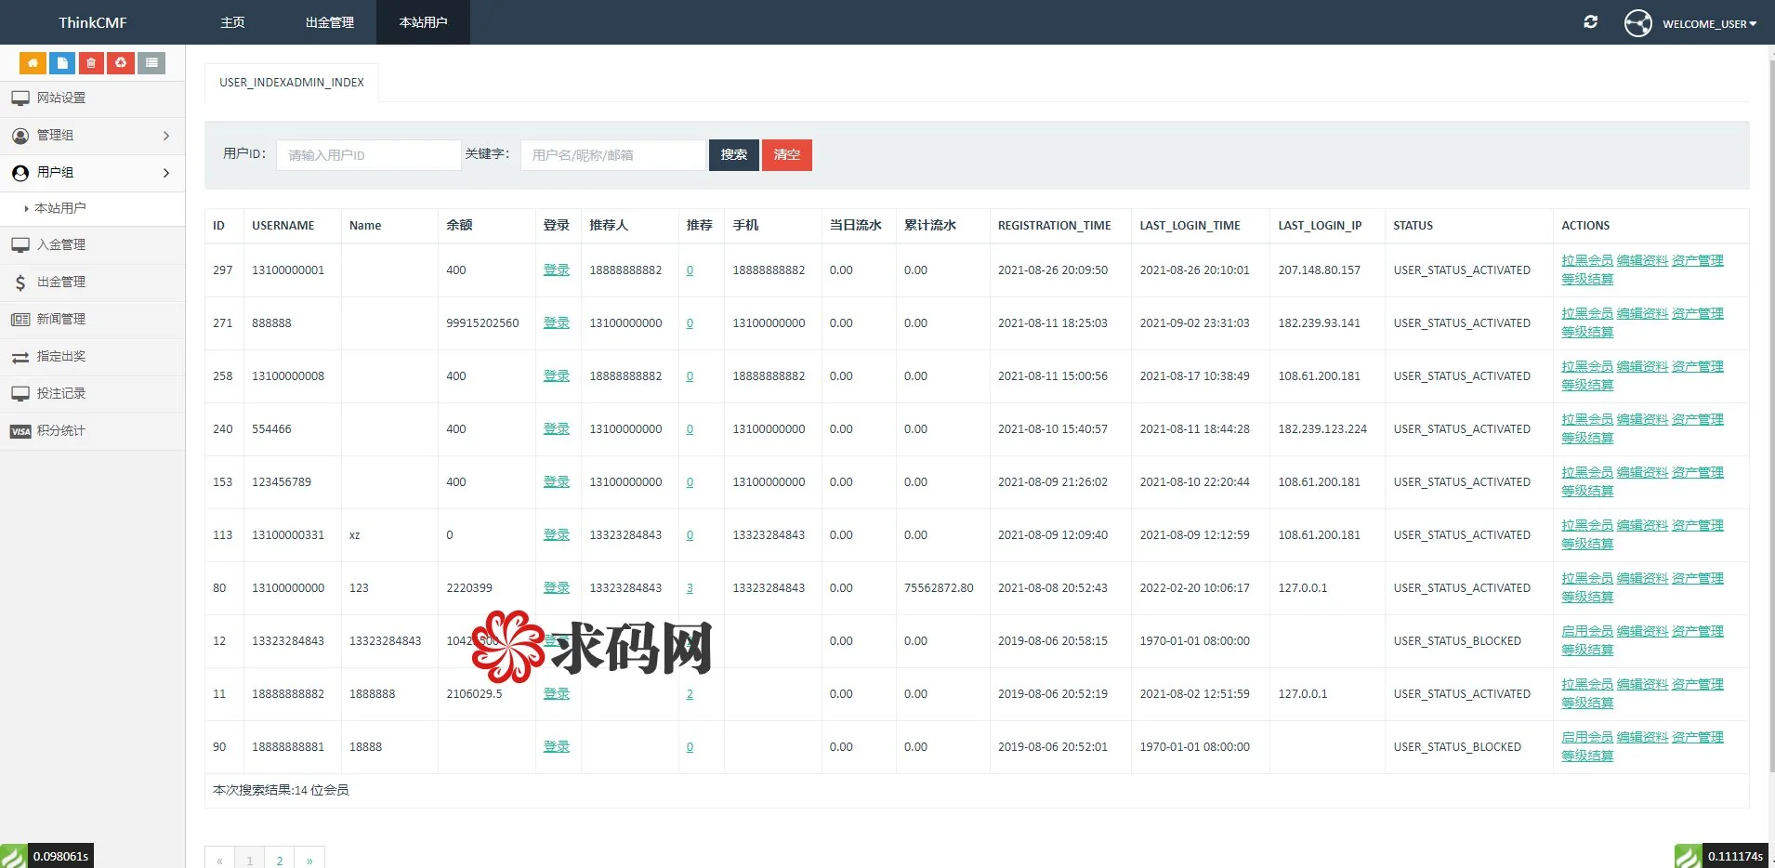1775x868 pixels.
Task: Expand the 管理组 sidebar group
Action: pos(92,136)
